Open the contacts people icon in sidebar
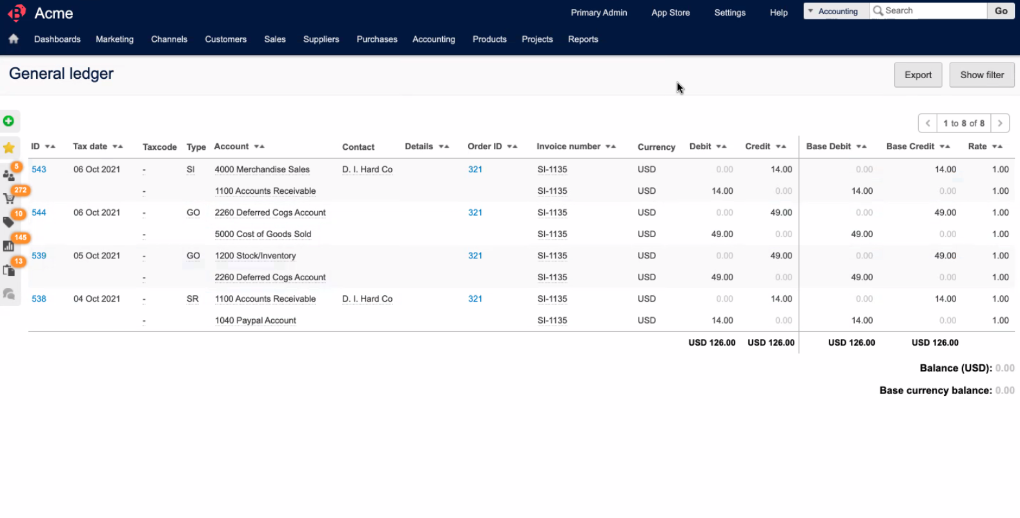 coord(9,175)
